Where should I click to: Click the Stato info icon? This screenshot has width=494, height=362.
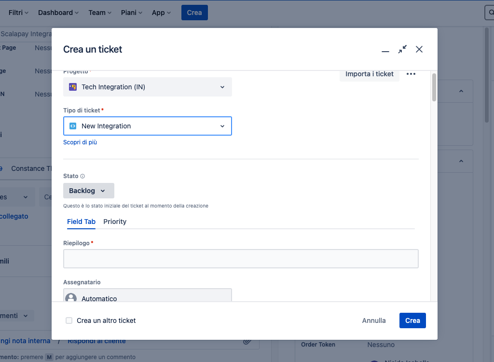82,176
